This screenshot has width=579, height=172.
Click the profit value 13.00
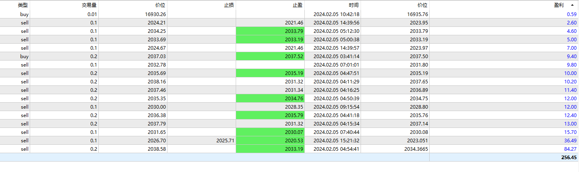(571, 123)
